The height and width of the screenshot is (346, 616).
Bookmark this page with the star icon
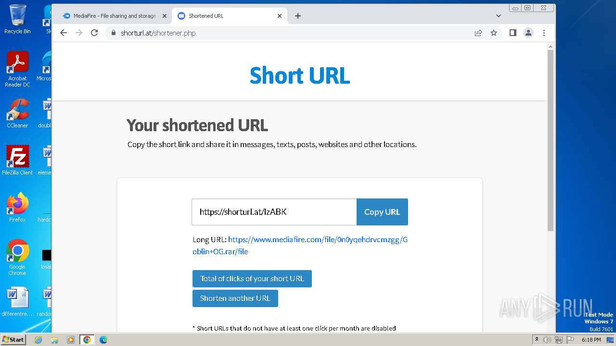[494, 33]
